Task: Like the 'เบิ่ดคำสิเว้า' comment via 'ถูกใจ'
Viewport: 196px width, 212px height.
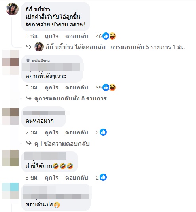Action: coord(52,36)
